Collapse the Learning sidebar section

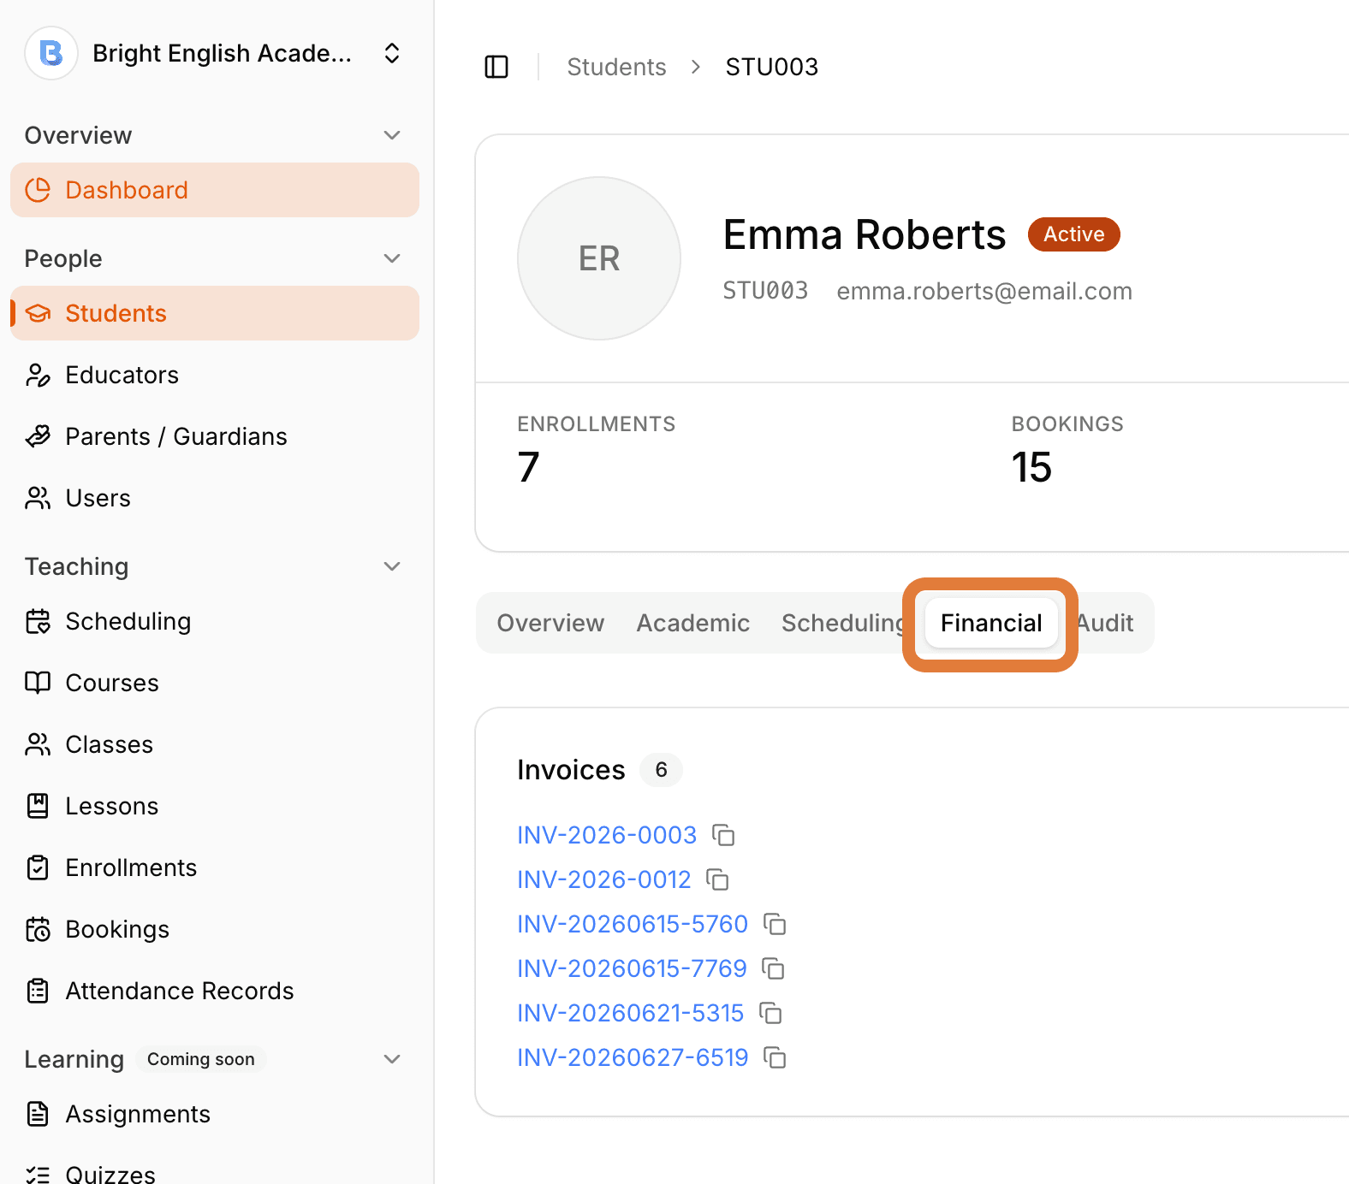tap(392, 1059)
